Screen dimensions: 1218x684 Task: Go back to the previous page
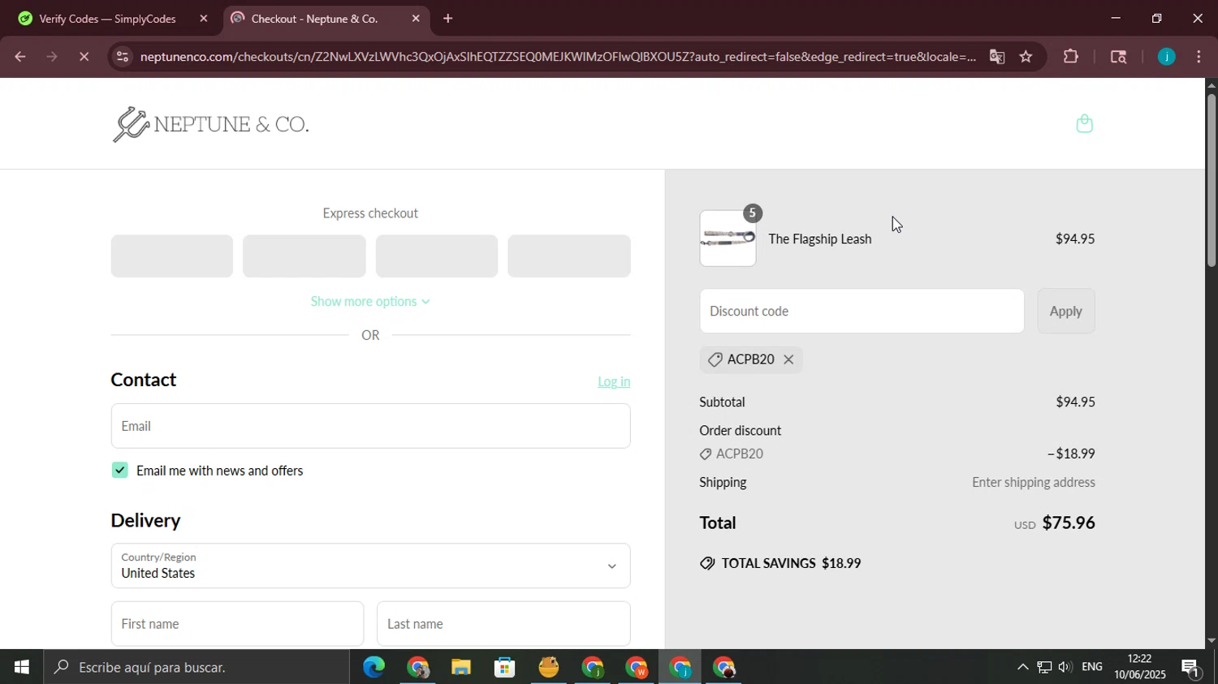click(x=20, y=57)
